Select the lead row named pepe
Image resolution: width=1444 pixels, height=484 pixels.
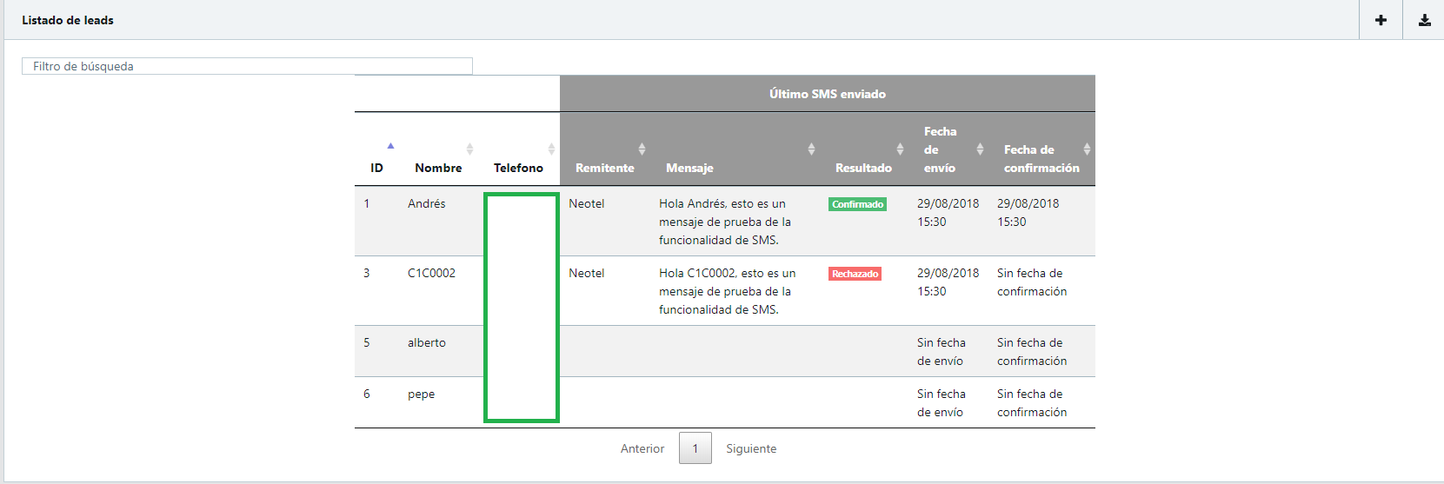[x=421, y=394]
